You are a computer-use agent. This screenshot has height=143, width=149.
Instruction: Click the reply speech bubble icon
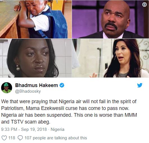pos(20,138)
